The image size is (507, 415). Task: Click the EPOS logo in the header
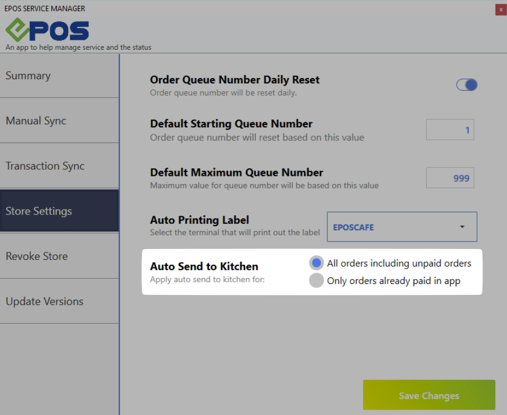coord(47,31)
